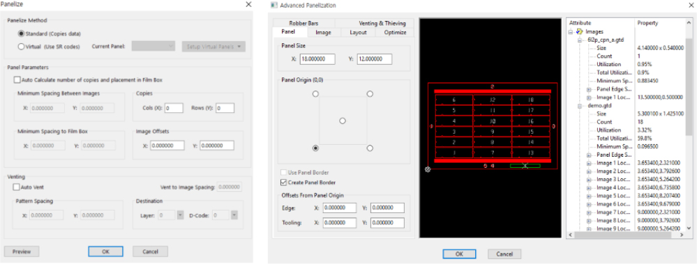Click the Images folder icon in tree

click(x=580, y=31)
